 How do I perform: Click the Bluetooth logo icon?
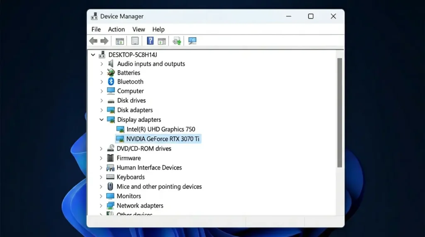(x=111, y=82)
